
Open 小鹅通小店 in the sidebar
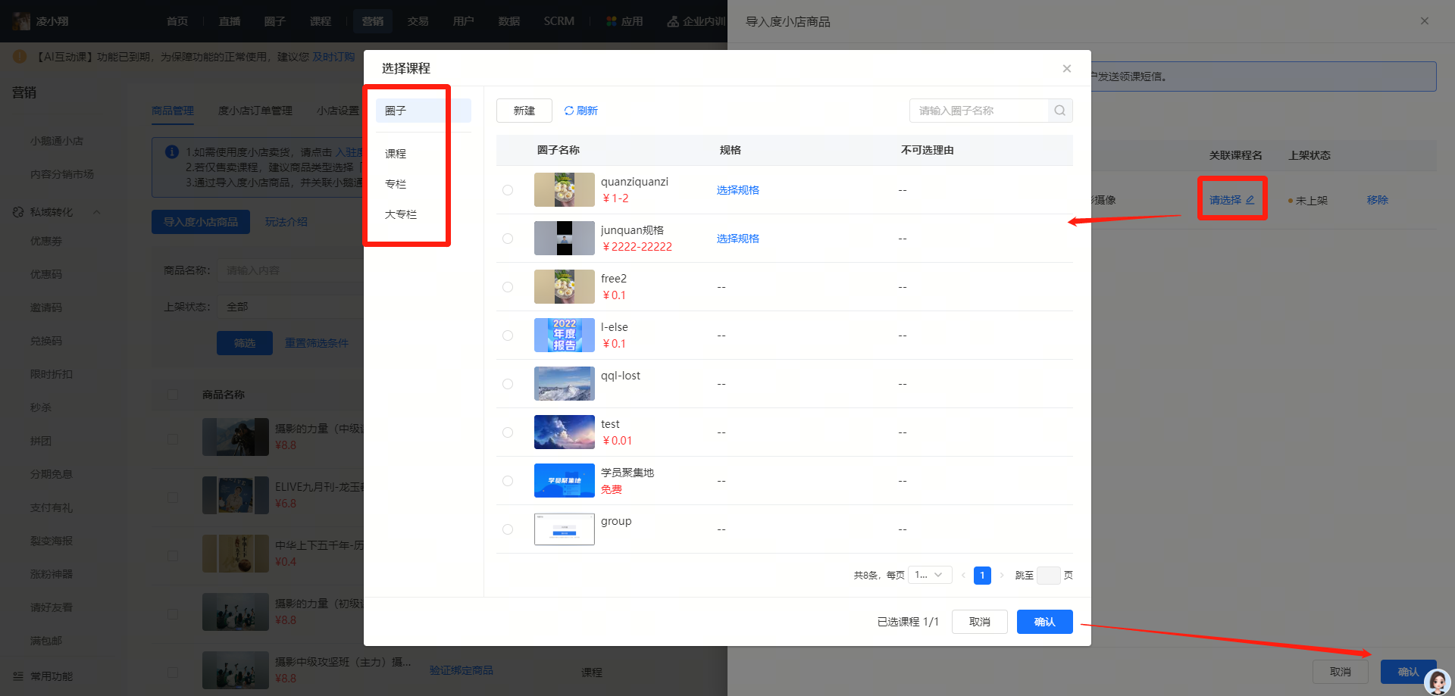[57, 142]
